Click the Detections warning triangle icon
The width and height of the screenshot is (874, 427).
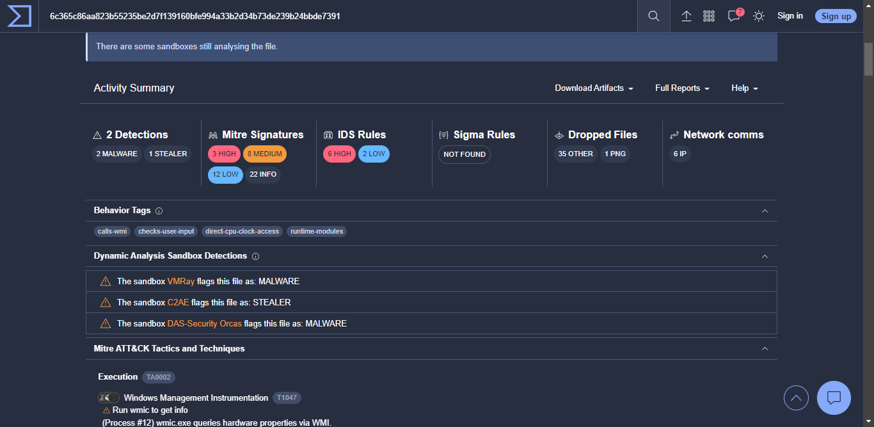[x=97, y=135]
